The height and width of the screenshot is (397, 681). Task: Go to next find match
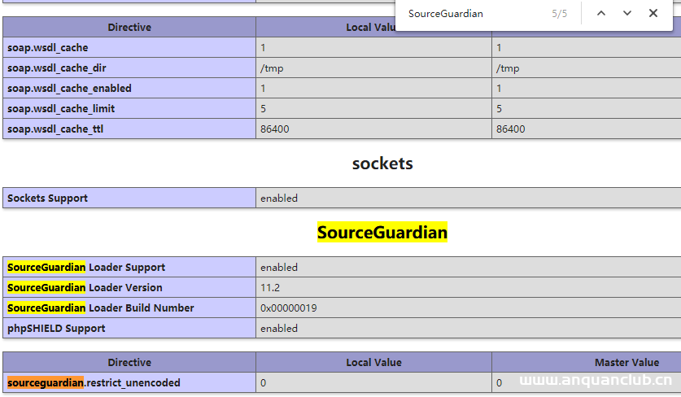coord(627,13)
